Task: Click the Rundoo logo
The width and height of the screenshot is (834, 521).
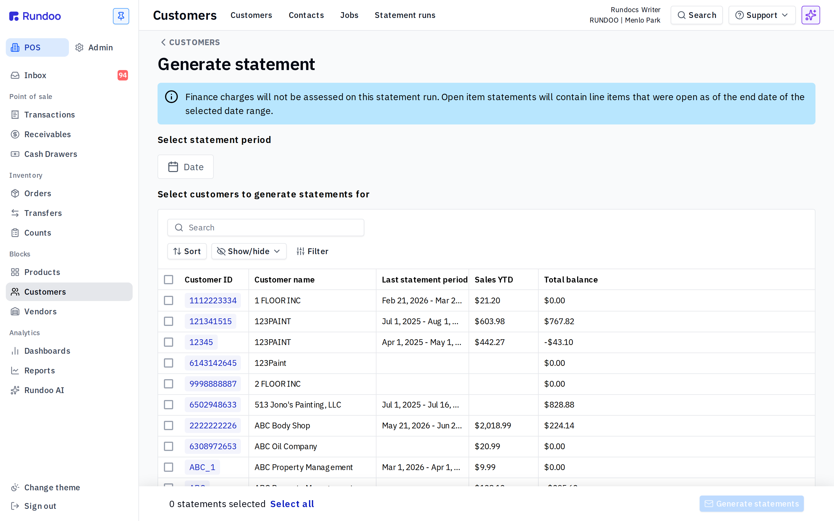Action: point(35,16)
